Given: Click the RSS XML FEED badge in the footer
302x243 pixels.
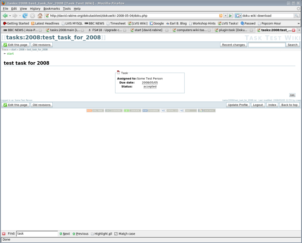Looking at the screenshot, I should (95, 110).
